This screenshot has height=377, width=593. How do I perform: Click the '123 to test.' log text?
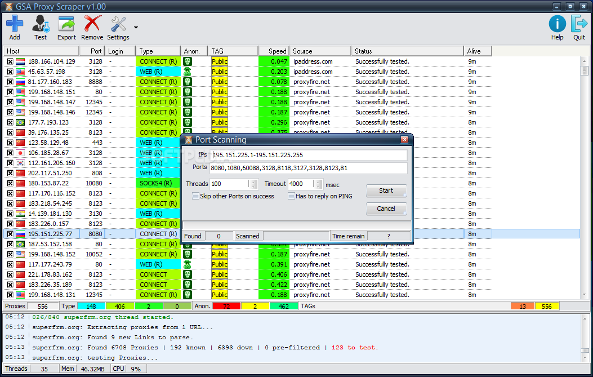pyautogui.click(x=355, y=348)
